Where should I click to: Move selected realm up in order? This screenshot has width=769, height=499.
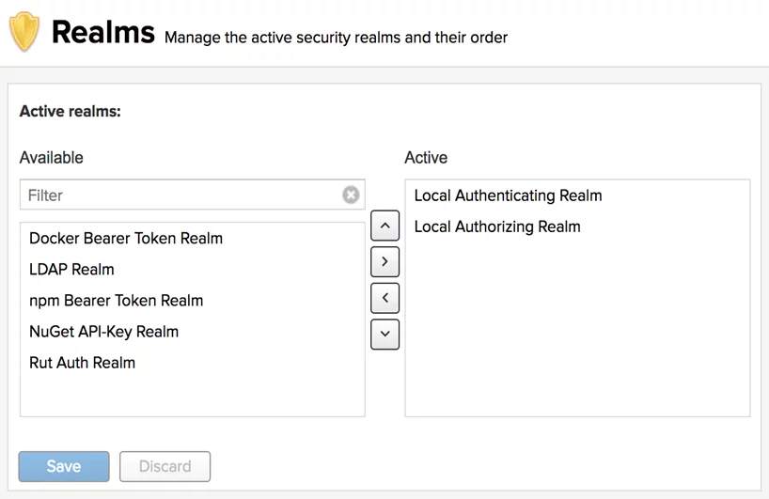384,226
